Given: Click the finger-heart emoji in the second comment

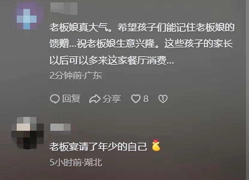Looking at the screenshot, I should pos(156,145).
